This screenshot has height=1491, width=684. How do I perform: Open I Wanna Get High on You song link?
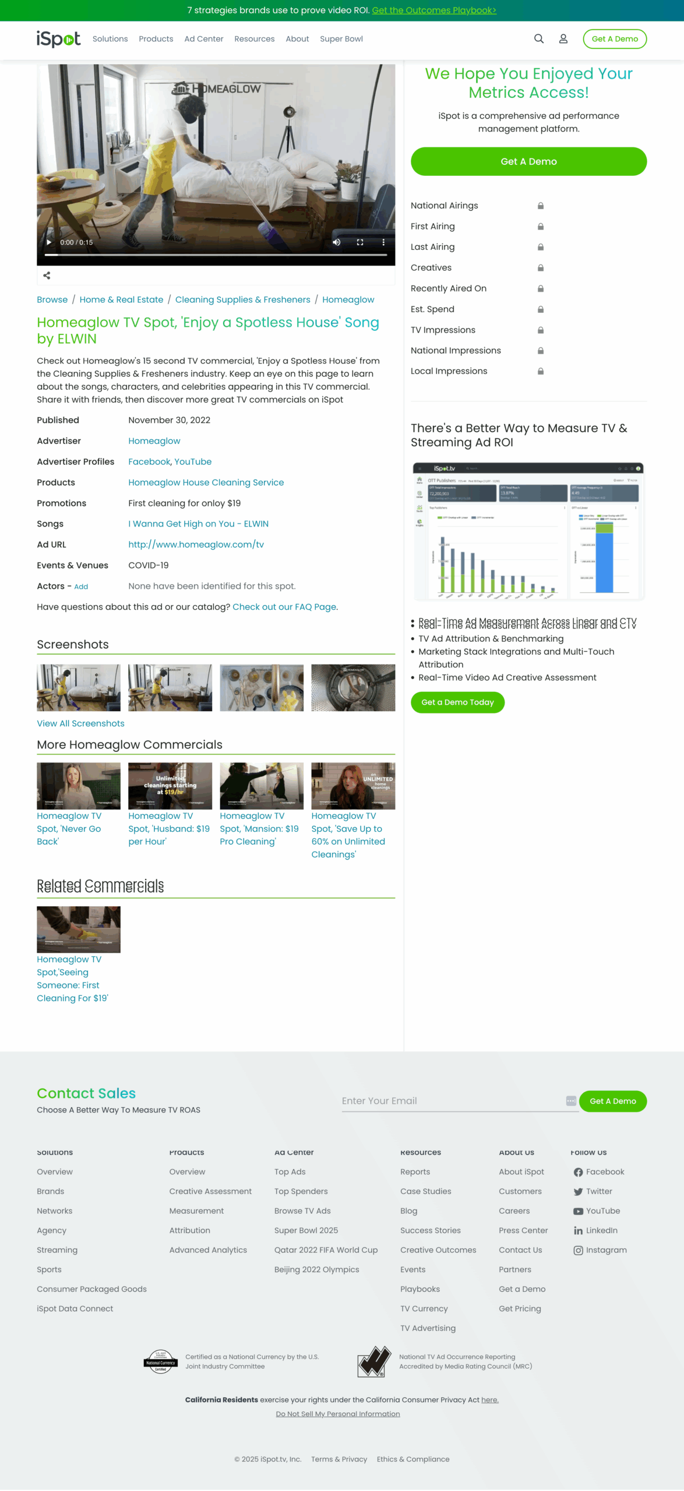[x=199, y=524]
